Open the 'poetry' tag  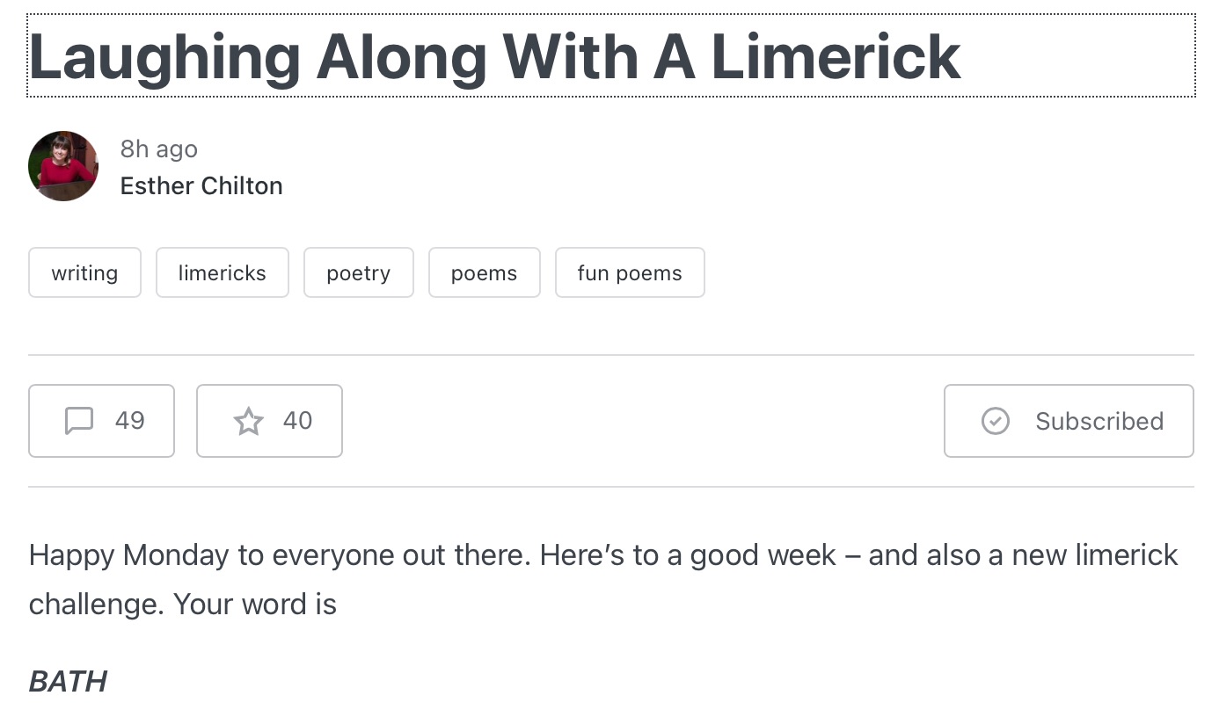pos(358,273)
